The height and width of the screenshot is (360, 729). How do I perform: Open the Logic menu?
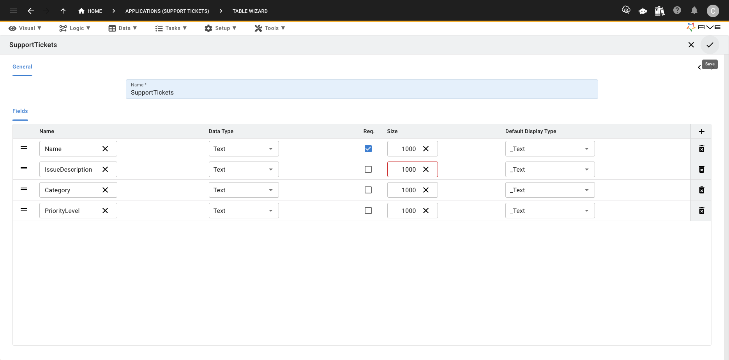click(x=75, y=28)
